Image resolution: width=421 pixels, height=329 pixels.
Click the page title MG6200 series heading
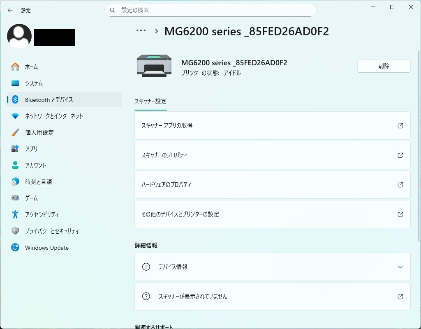click(x=247, y=31)
